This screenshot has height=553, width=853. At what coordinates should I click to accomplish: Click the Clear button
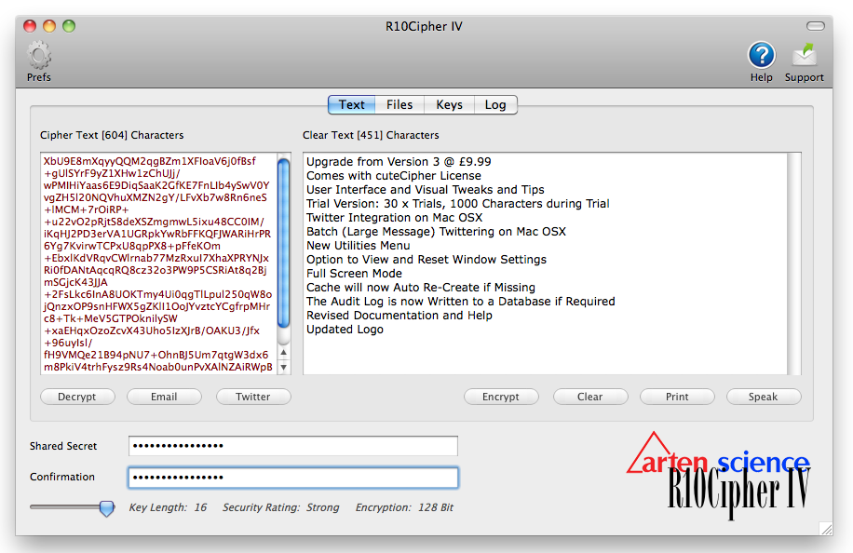click(590, 397)
